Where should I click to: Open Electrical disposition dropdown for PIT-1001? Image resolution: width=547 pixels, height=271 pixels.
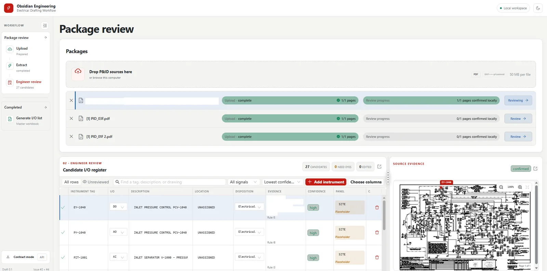(x=250, y=257)
